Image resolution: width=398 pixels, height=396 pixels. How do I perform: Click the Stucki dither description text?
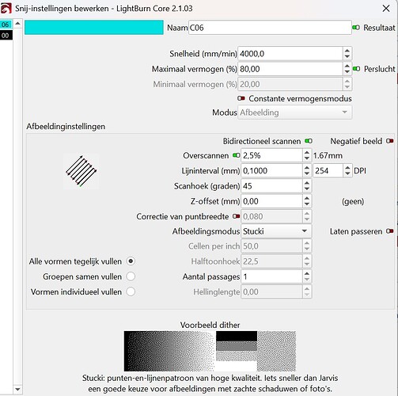[210, 383]
